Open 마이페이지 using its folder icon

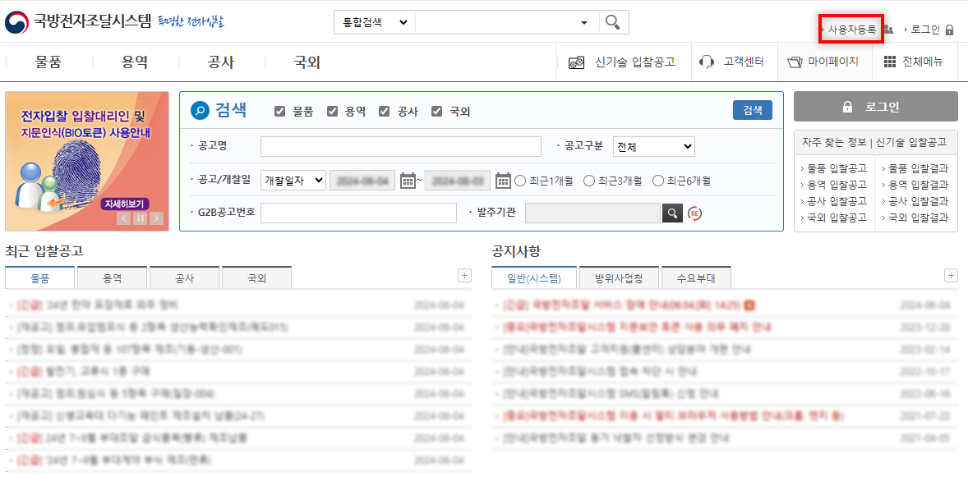(x=795, y=62)
